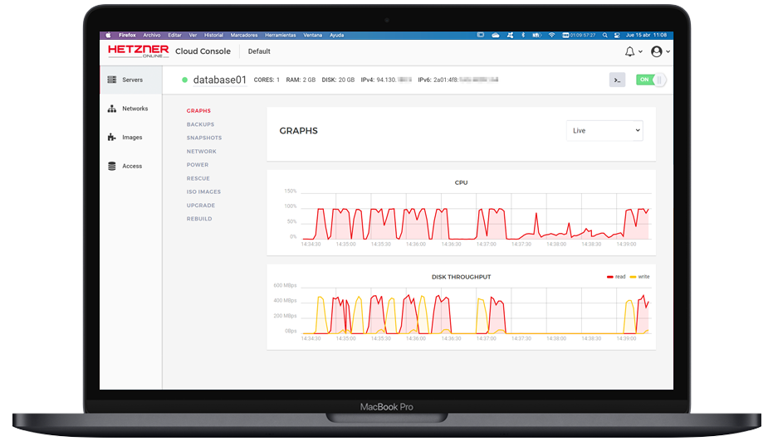Open the Herramientas menu
Image resolution: width=773 pixels, height=441 pixels.
280,35
